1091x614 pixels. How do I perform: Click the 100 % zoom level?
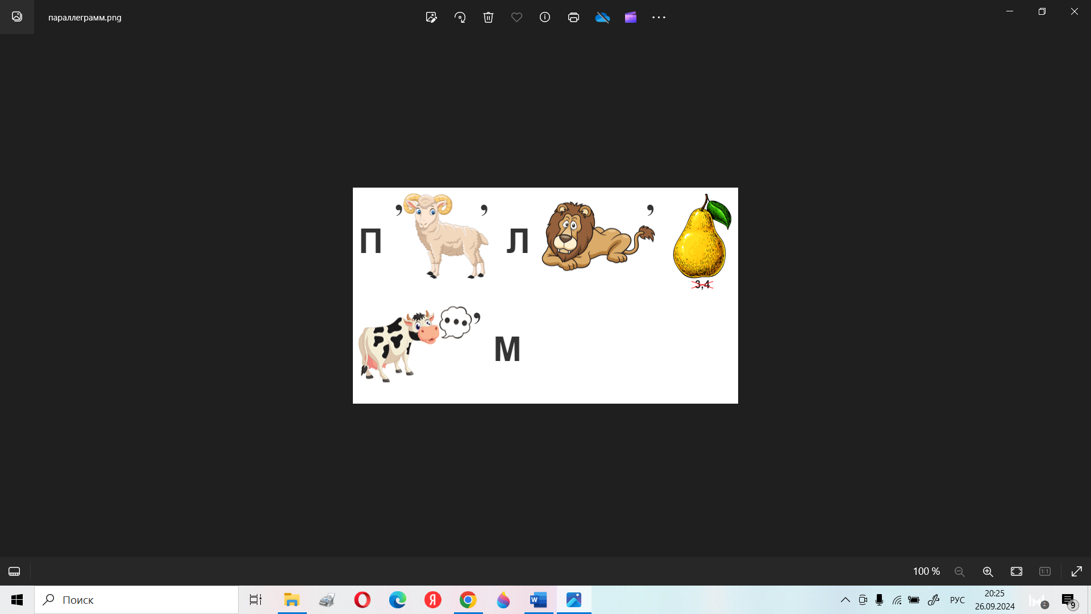coord(926,571)
